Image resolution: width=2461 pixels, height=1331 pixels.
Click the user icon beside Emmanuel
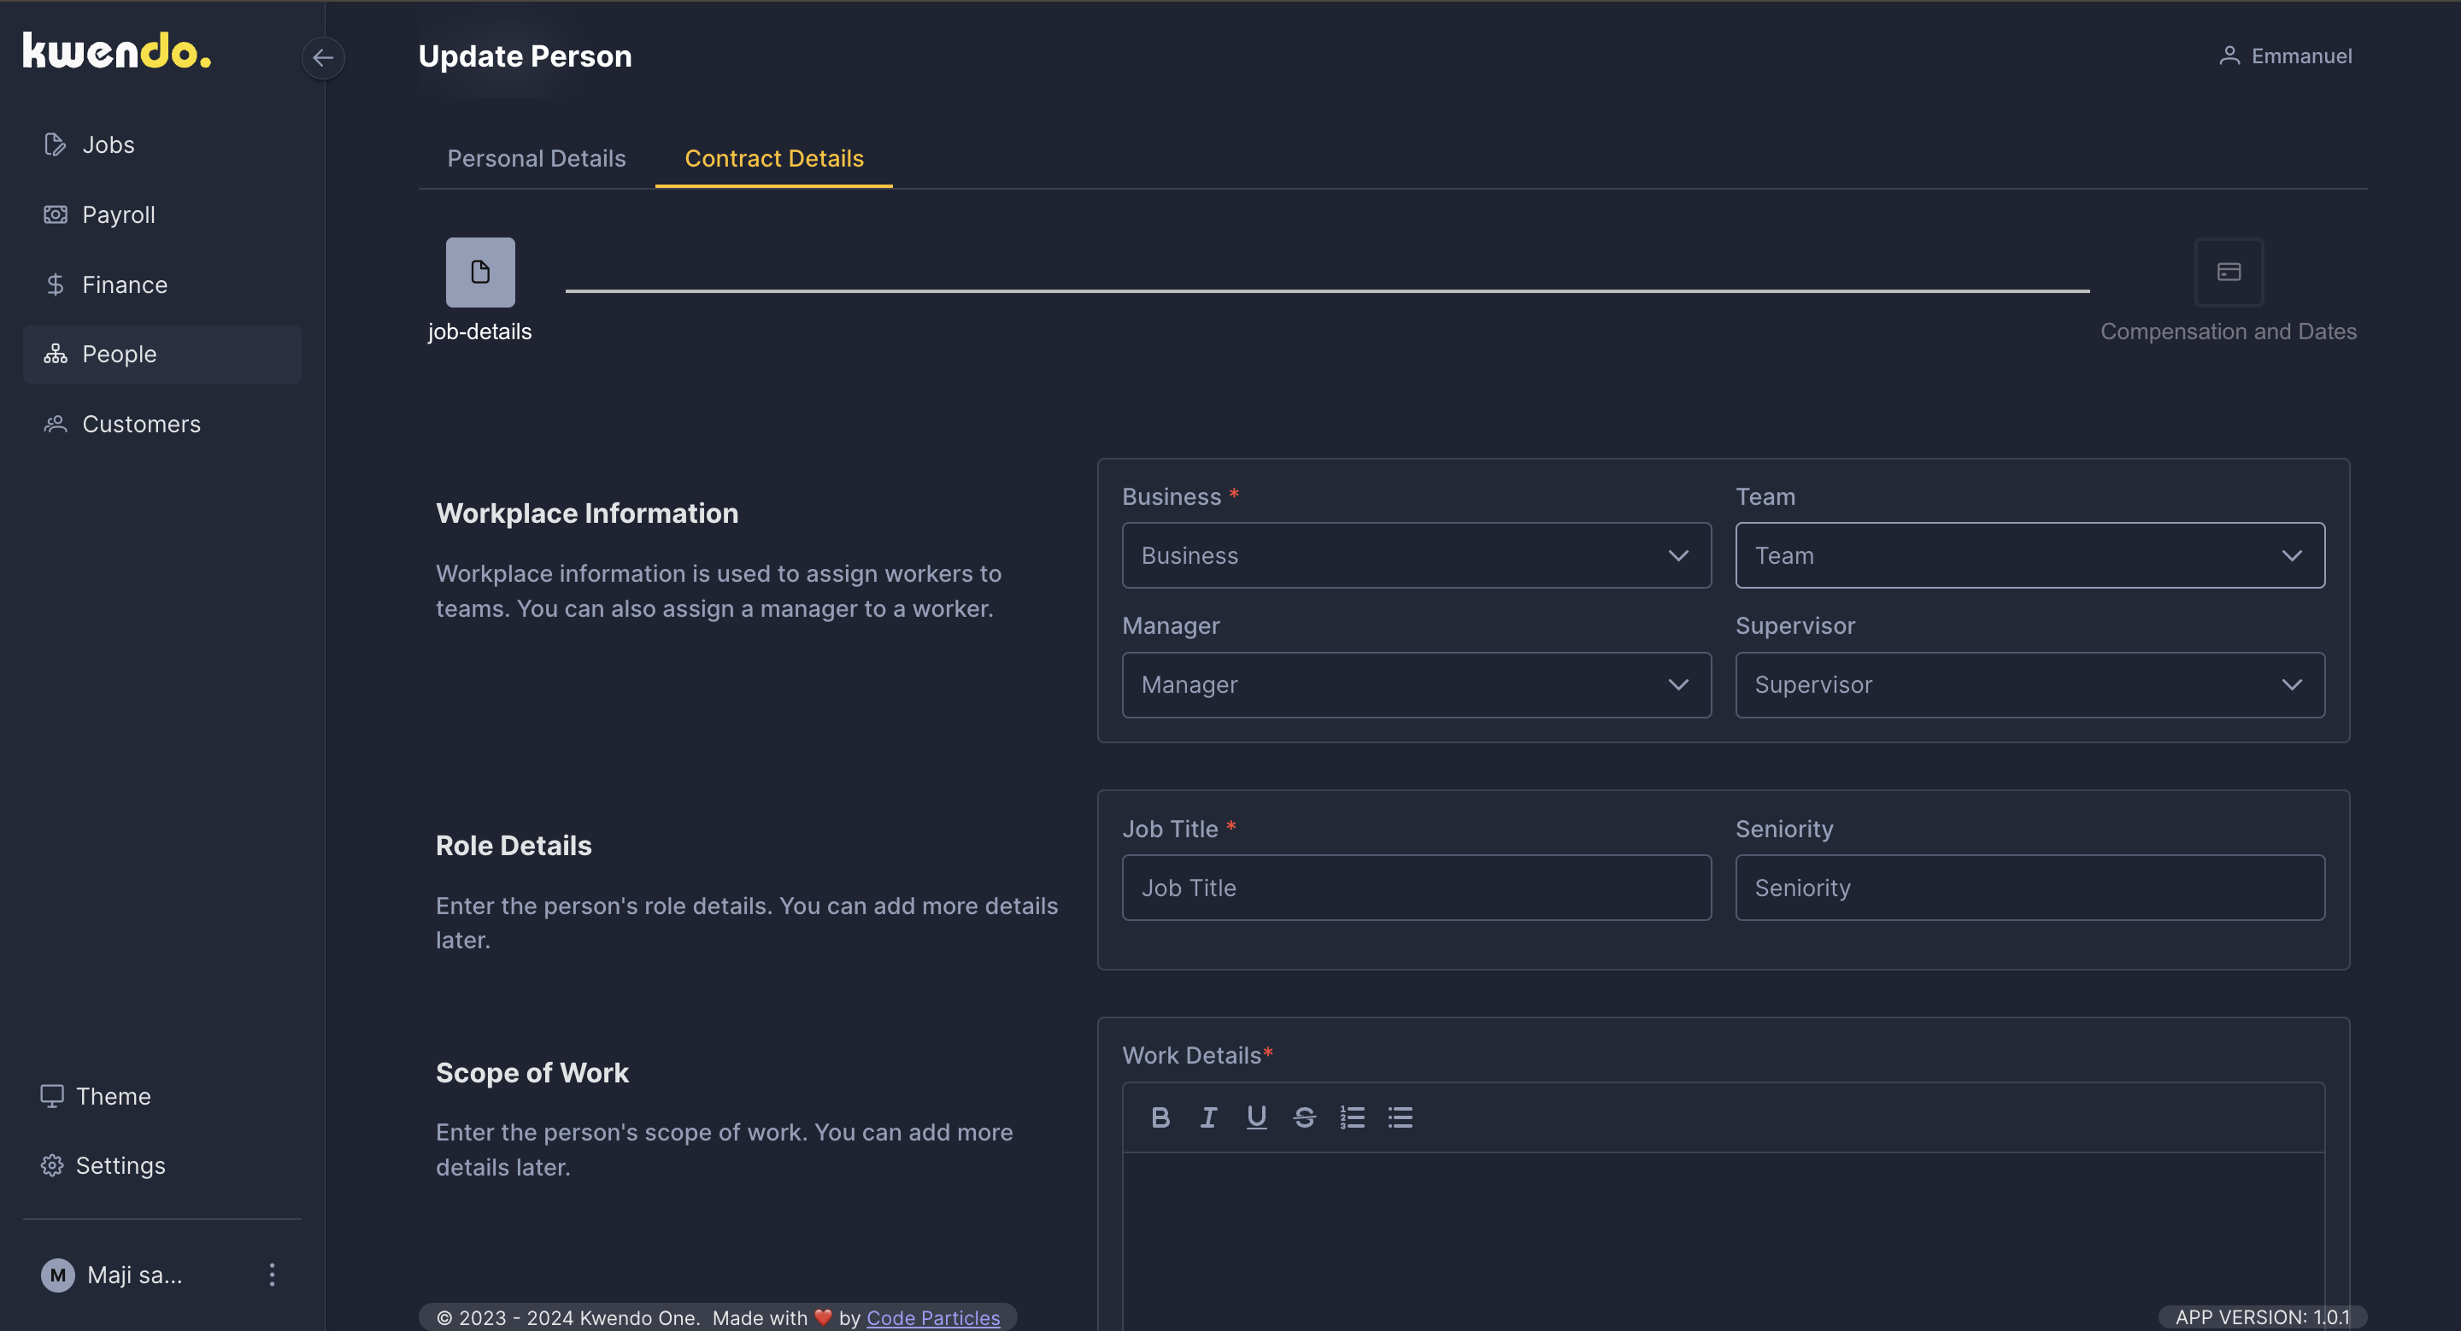(x=2228, y=56)
